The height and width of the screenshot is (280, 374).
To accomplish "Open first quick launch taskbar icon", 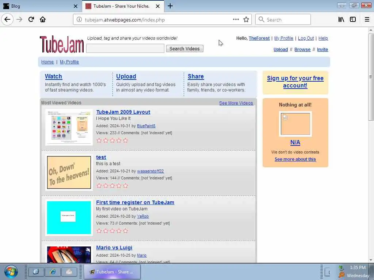I will click(36, 272).
